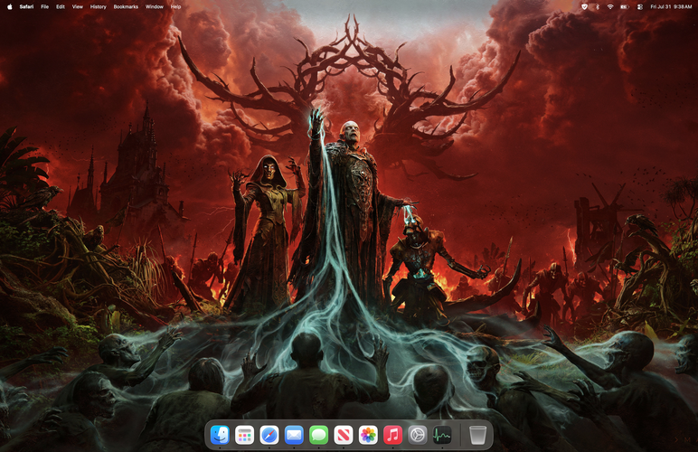The image size is (698, 452).
Task: Open Launchpad apps grid in Dock
Action: tap(244, 435)
